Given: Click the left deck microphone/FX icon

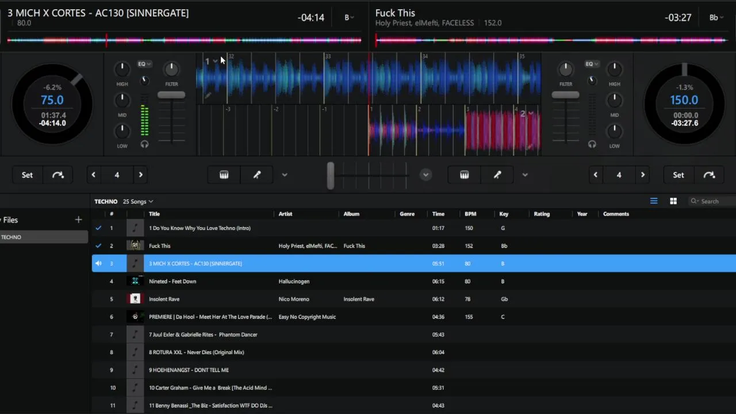Looking at the screenshot, I should tap(257, 175).
